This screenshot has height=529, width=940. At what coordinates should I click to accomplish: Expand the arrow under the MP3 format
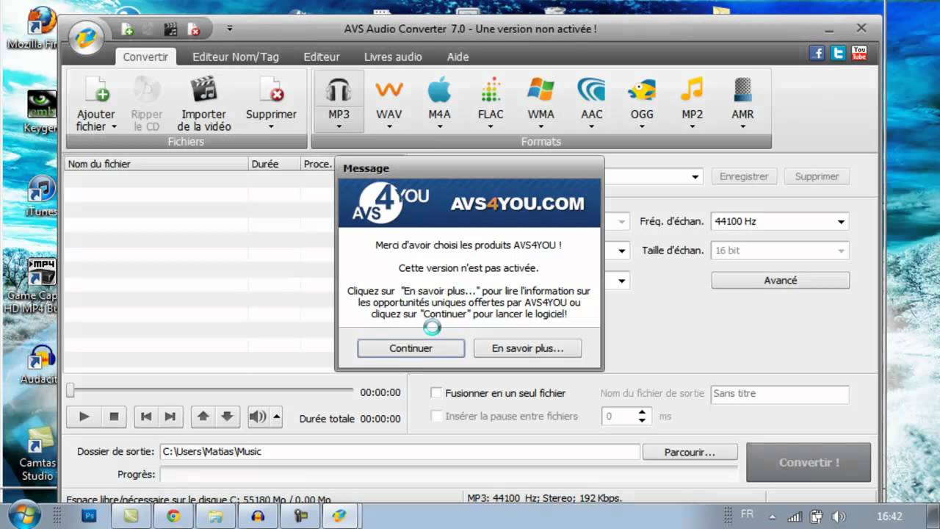[339, 126]
